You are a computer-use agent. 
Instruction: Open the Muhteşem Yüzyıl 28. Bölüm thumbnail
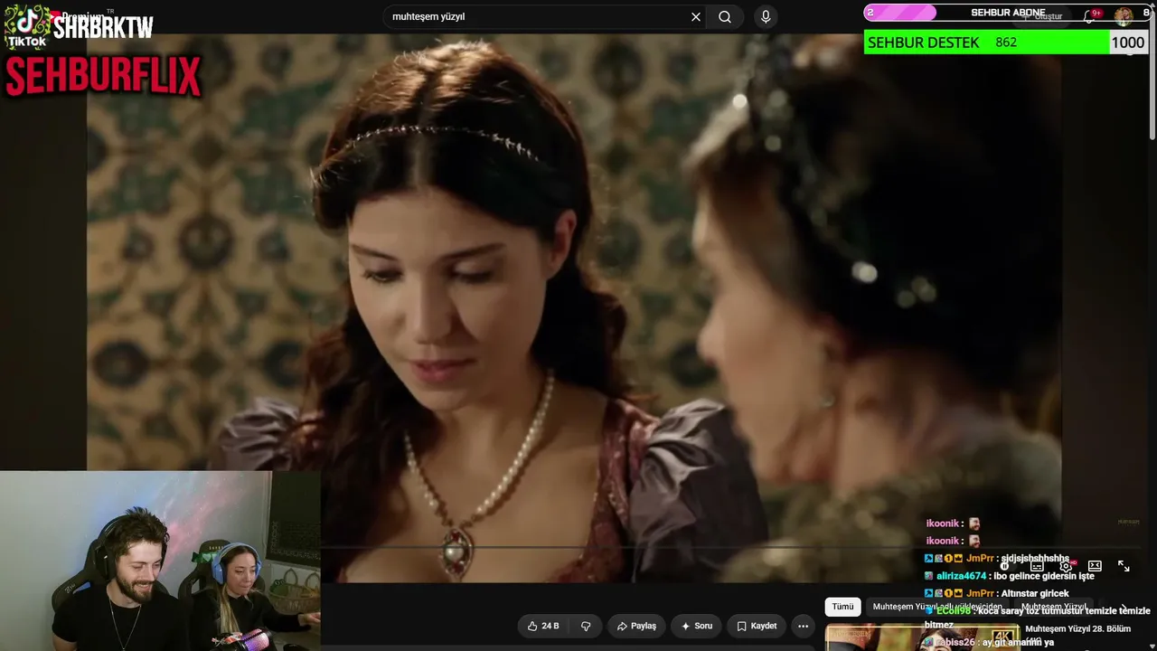pyautogui.click(x=922, y=637)
